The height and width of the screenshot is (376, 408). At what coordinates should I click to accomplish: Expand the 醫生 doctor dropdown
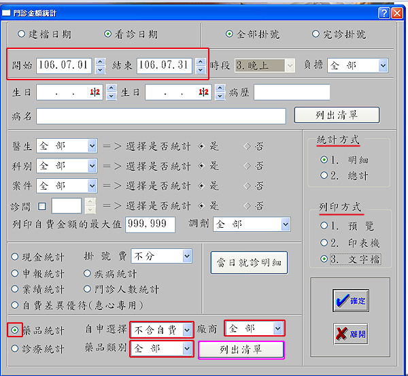(92, 146)
